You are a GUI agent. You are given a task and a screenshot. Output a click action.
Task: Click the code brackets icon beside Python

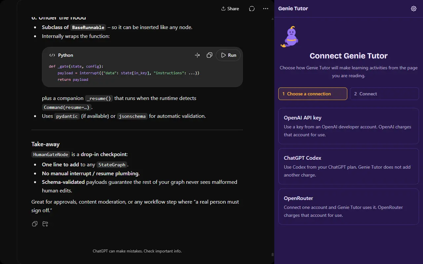pyautogui.click(x=52, y=55)
